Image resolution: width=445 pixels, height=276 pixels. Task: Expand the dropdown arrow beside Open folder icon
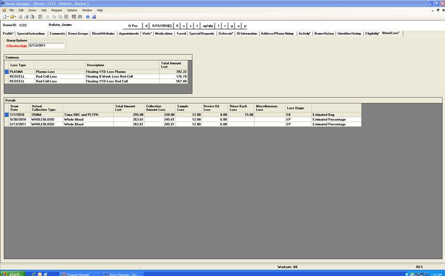coord(16,17)
